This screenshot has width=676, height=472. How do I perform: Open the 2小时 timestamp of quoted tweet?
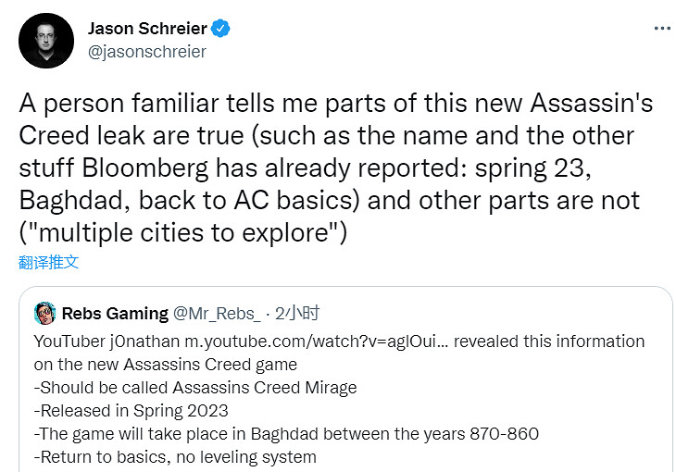[297, 313]
